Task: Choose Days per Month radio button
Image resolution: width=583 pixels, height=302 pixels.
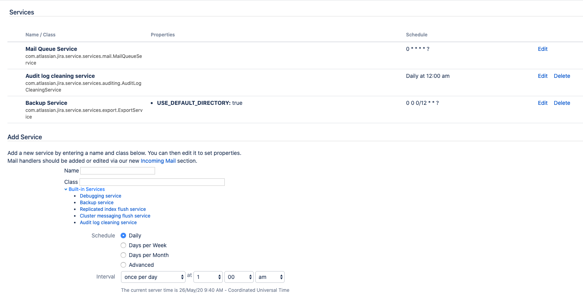Action: pos(123,255)
